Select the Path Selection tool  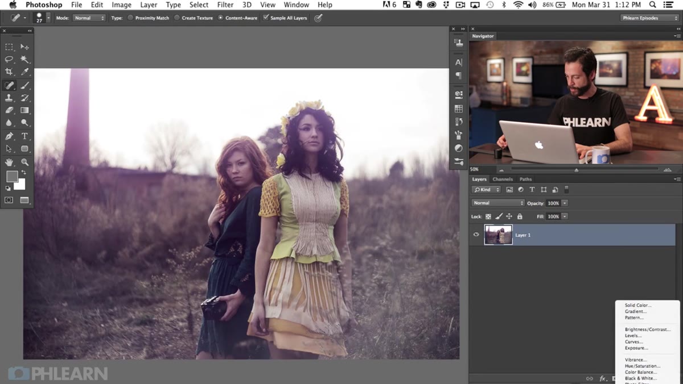9,149
